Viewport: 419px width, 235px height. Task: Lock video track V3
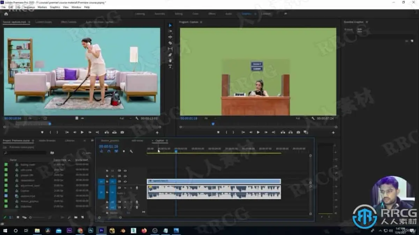coord(107,171)
